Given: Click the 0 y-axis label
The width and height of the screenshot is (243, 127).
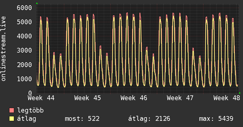Looking at the screenshot, I should [30, 93].
